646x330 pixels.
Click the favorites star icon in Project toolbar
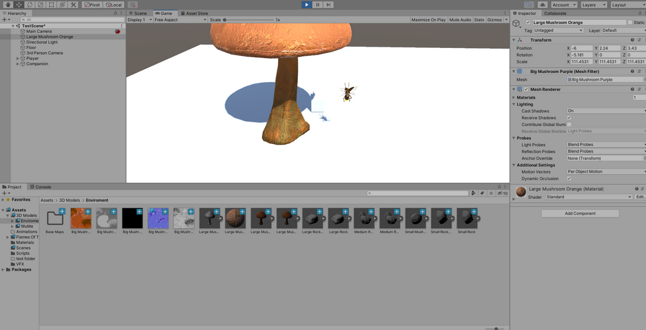coord(491,193)
